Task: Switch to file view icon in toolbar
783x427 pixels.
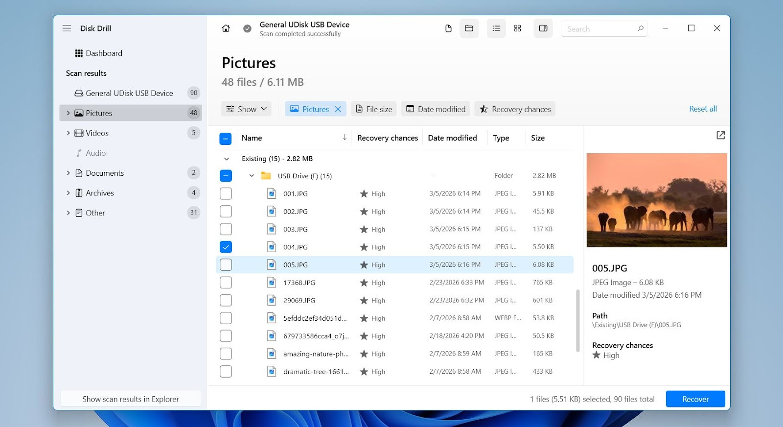Action: click(448, 28)
